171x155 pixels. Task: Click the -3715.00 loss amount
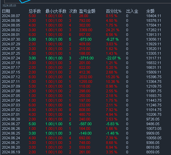tap(86, 58)
